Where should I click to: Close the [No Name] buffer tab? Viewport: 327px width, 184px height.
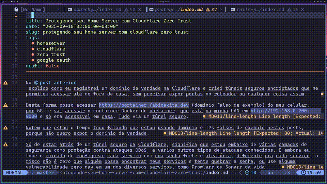tap(58, 10)
